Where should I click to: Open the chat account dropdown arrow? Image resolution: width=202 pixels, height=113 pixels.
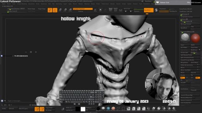pyautogui.click(x=5, y=101)
